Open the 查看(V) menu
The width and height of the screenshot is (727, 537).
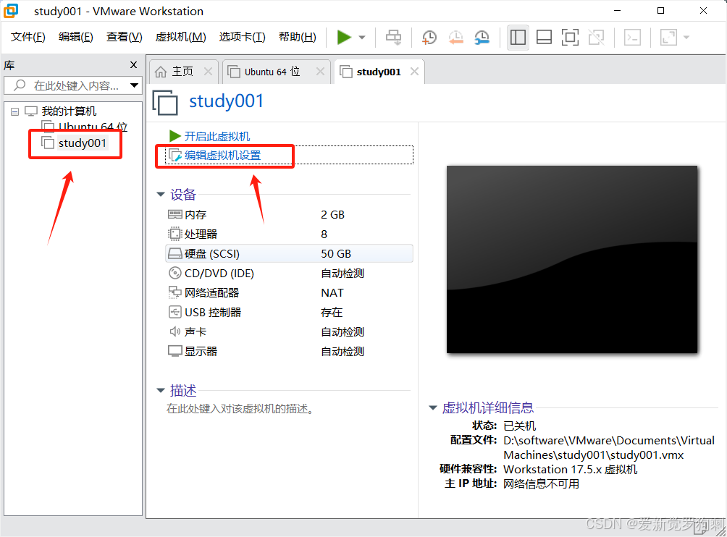pos(124,37)
